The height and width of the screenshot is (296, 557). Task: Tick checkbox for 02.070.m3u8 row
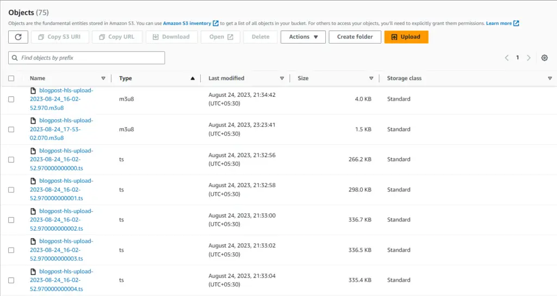point(11,129)
